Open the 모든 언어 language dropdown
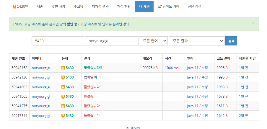The width and height of the screenshot is (267, 129). (153, 41)
